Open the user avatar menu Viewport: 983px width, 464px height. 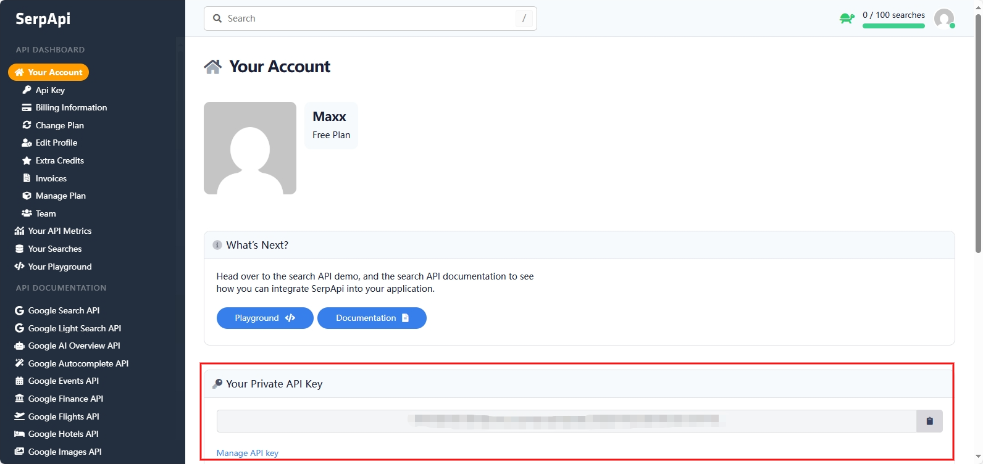[x=944, y=19]
